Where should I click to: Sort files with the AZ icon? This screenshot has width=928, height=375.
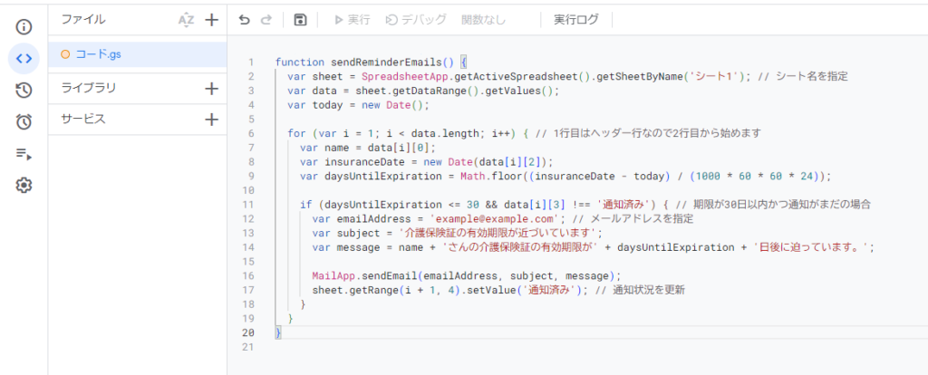[x=186, y=20]
